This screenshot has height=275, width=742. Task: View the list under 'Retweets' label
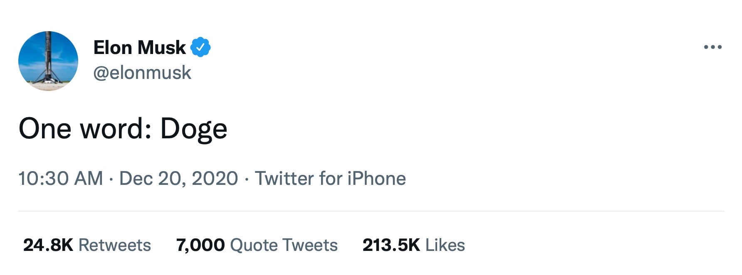(x=115, y=245)
